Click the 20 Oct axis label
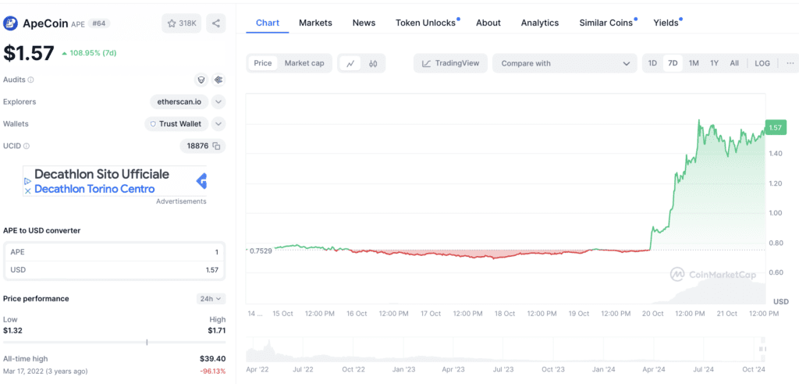The height and width of the screenshot is (384, 799). 653,314
